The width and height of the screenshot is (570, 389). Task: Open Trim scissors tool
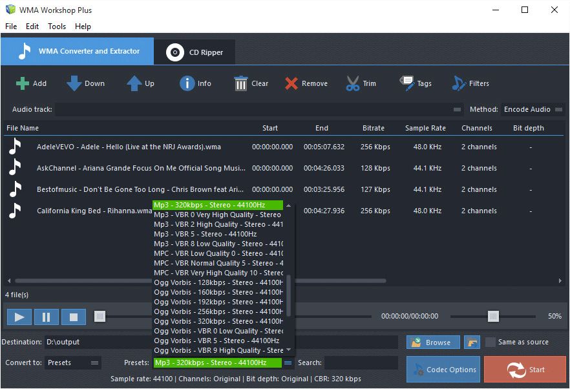point(353,83)
